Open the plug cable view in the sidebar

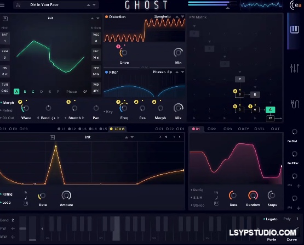click(295, 104)
